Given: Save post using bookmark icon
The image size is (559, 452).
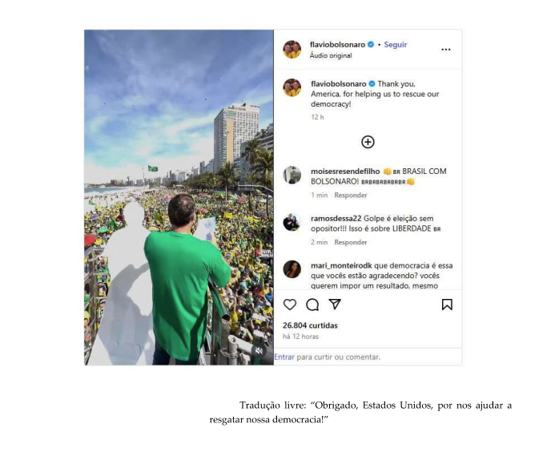Looking at the screenshot, I should 447,305.
